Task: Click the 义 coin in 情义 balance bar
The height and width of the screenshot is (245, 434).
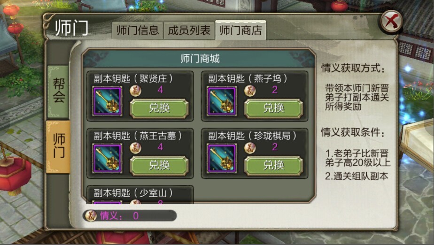Action: [91, 216]
